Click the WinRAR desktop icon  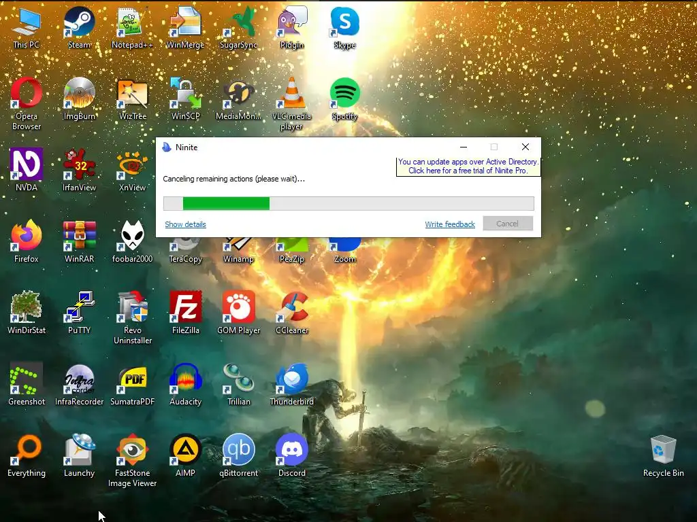(79, 241)
